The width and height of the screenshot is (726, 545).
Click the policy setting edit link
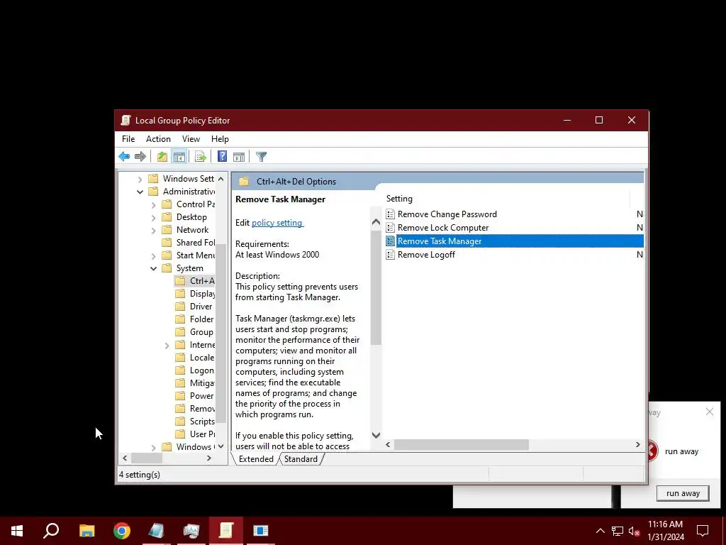(277, 223)
